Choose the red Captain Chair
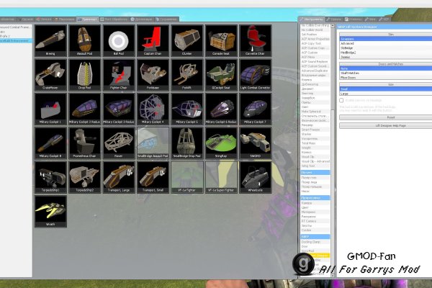 [153, 41]
